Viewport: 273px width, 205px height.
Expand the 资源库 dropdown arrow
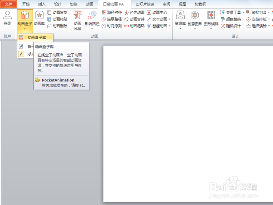point(181,29)
